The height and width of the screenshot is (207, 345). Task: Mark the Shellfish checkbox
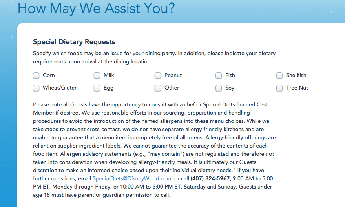click(x=279, y=76)
